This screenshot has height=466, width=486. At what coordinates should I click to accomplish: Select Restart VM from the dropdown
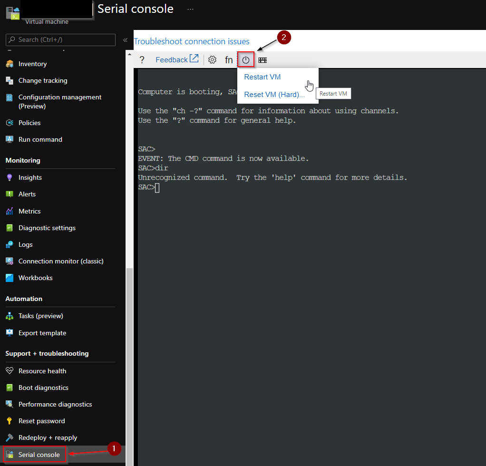pyautogui.click(x=262, y=77)
